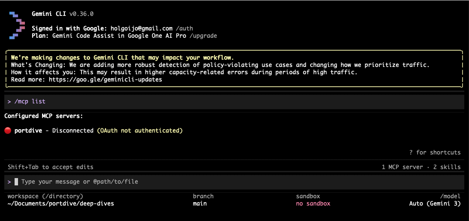This screenshot has height=221, width=469.
Task: Click the workspace path ~/Documents/portdive/deep-dives
Action: [x=61, y=204]
